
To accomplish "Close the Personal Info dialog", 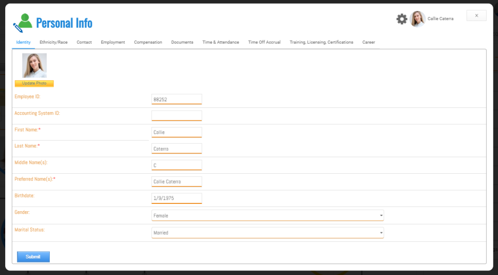I will tap(476, 16).
